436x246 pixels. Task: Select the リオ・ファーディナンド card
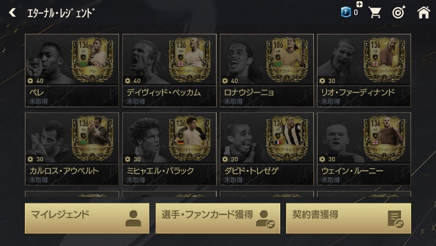(x=364, y=71)
